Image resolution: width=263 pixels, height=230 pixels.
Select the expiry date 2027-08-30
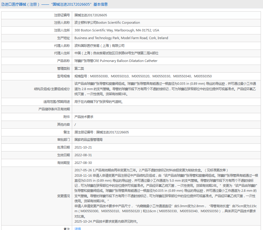tap(83, 163)
